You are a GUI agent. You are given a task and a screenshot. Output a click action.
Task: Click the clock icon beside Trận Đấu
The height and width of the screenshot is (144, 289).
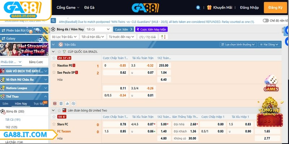[x=61, y=44]
